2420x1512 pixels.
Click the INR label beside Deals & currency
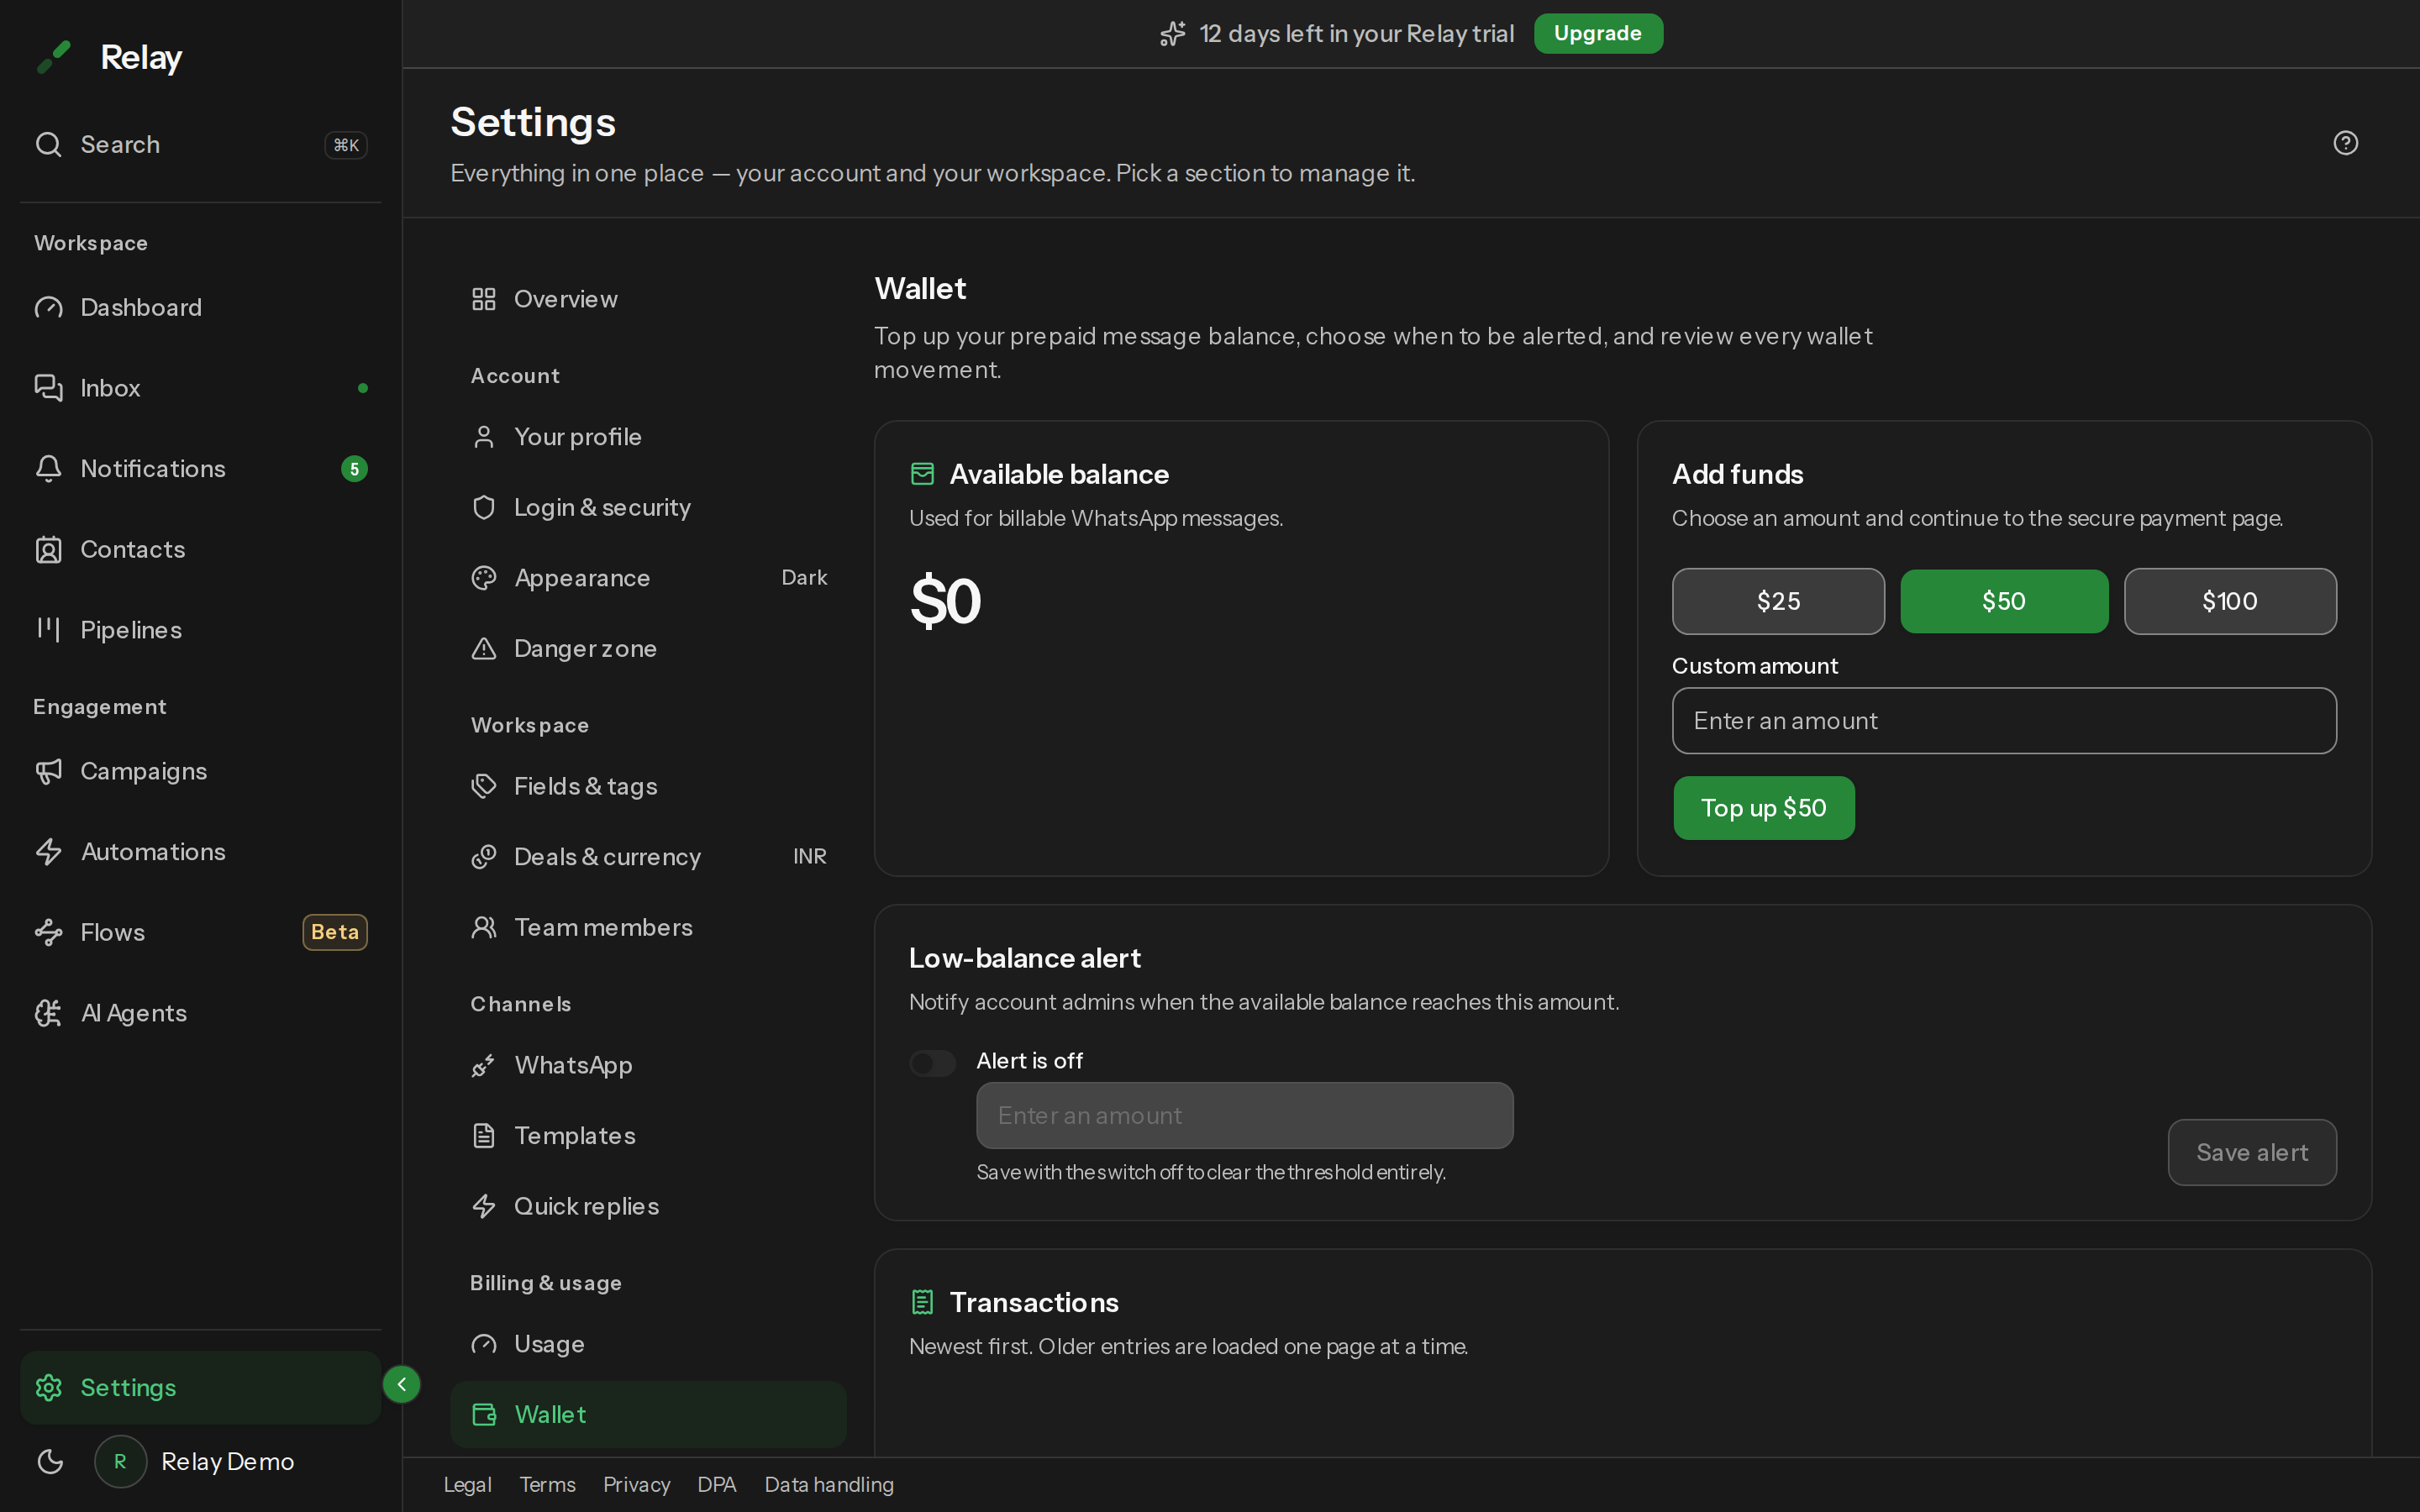pos(810,857)
